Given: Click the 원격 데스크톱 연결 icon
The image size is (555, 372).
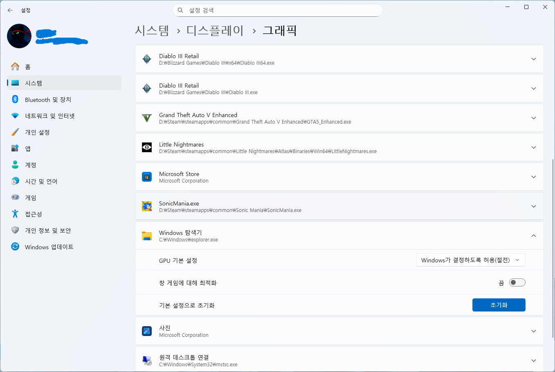Looking at the screenshot, I should [x=147, y=361].
